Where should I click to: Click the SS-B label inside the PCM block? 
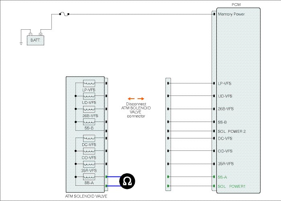click(222, 122)
